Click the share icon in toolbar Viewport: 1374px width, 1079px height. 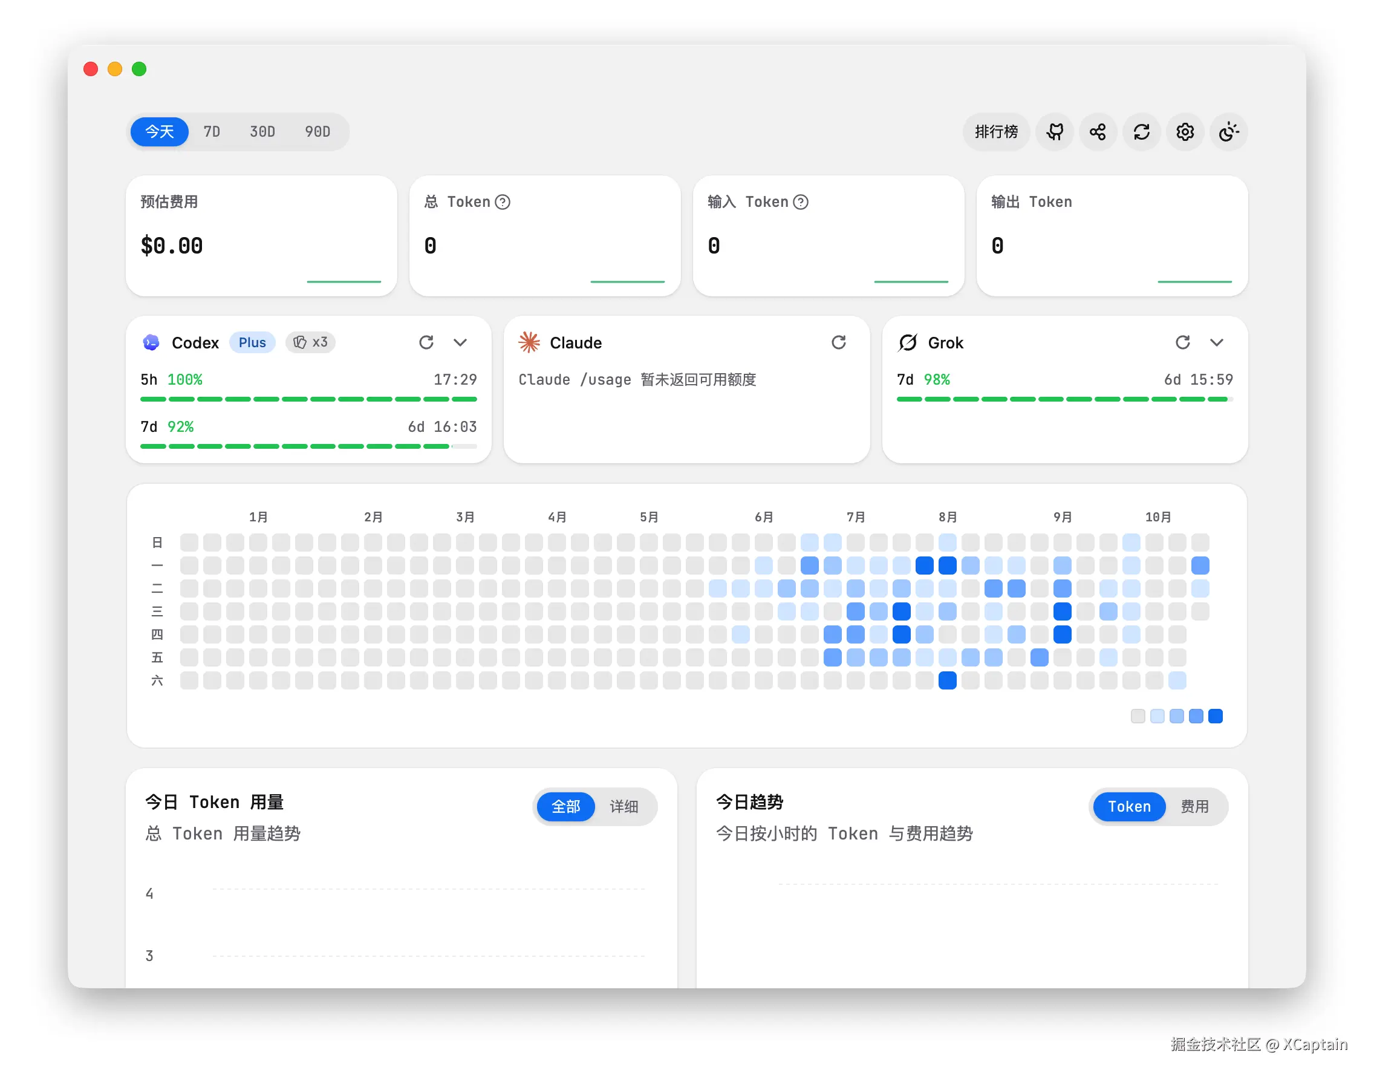coord(1097,131)
